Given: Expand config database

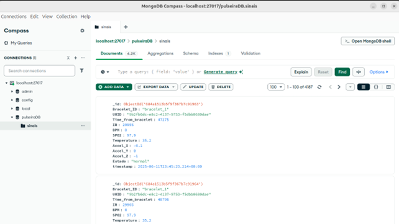Looking at the screenshot, I should coord(12,100).
